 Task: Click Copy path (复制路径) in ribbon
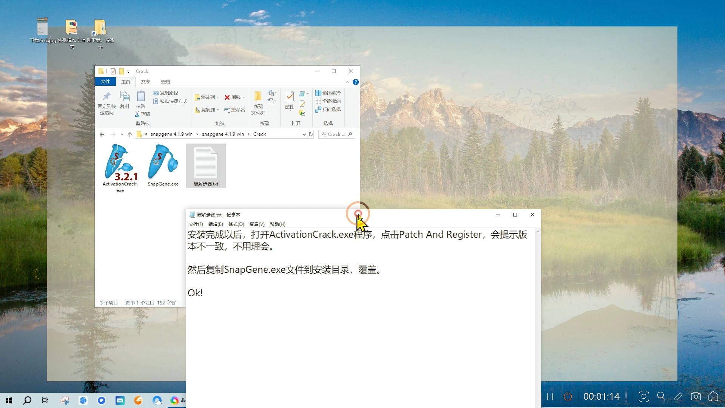pos(166,93)
